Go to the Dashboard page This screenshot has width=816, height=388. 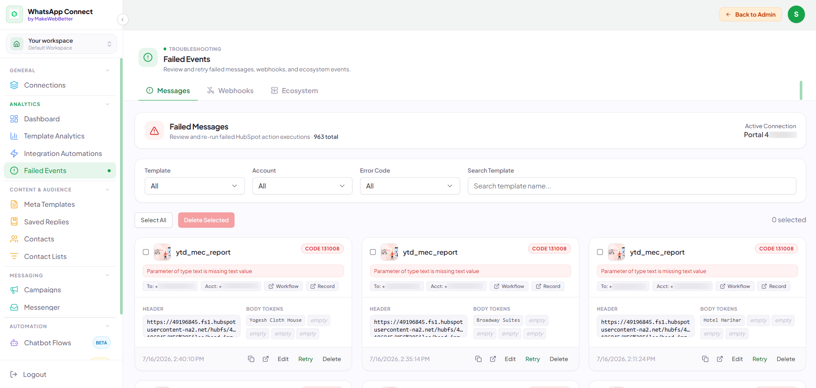60,119
